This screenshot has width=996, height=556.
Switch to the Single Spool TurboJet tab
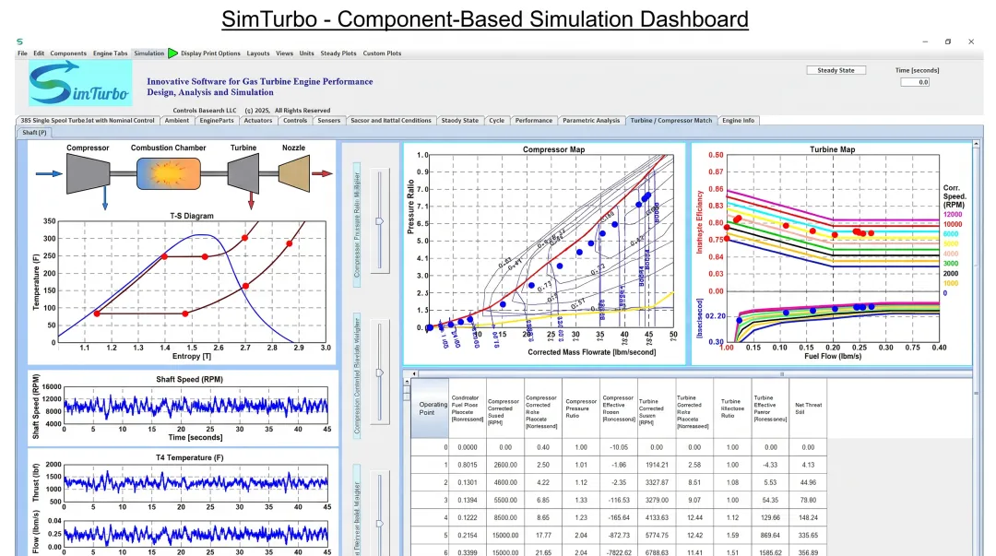[87, 120]
